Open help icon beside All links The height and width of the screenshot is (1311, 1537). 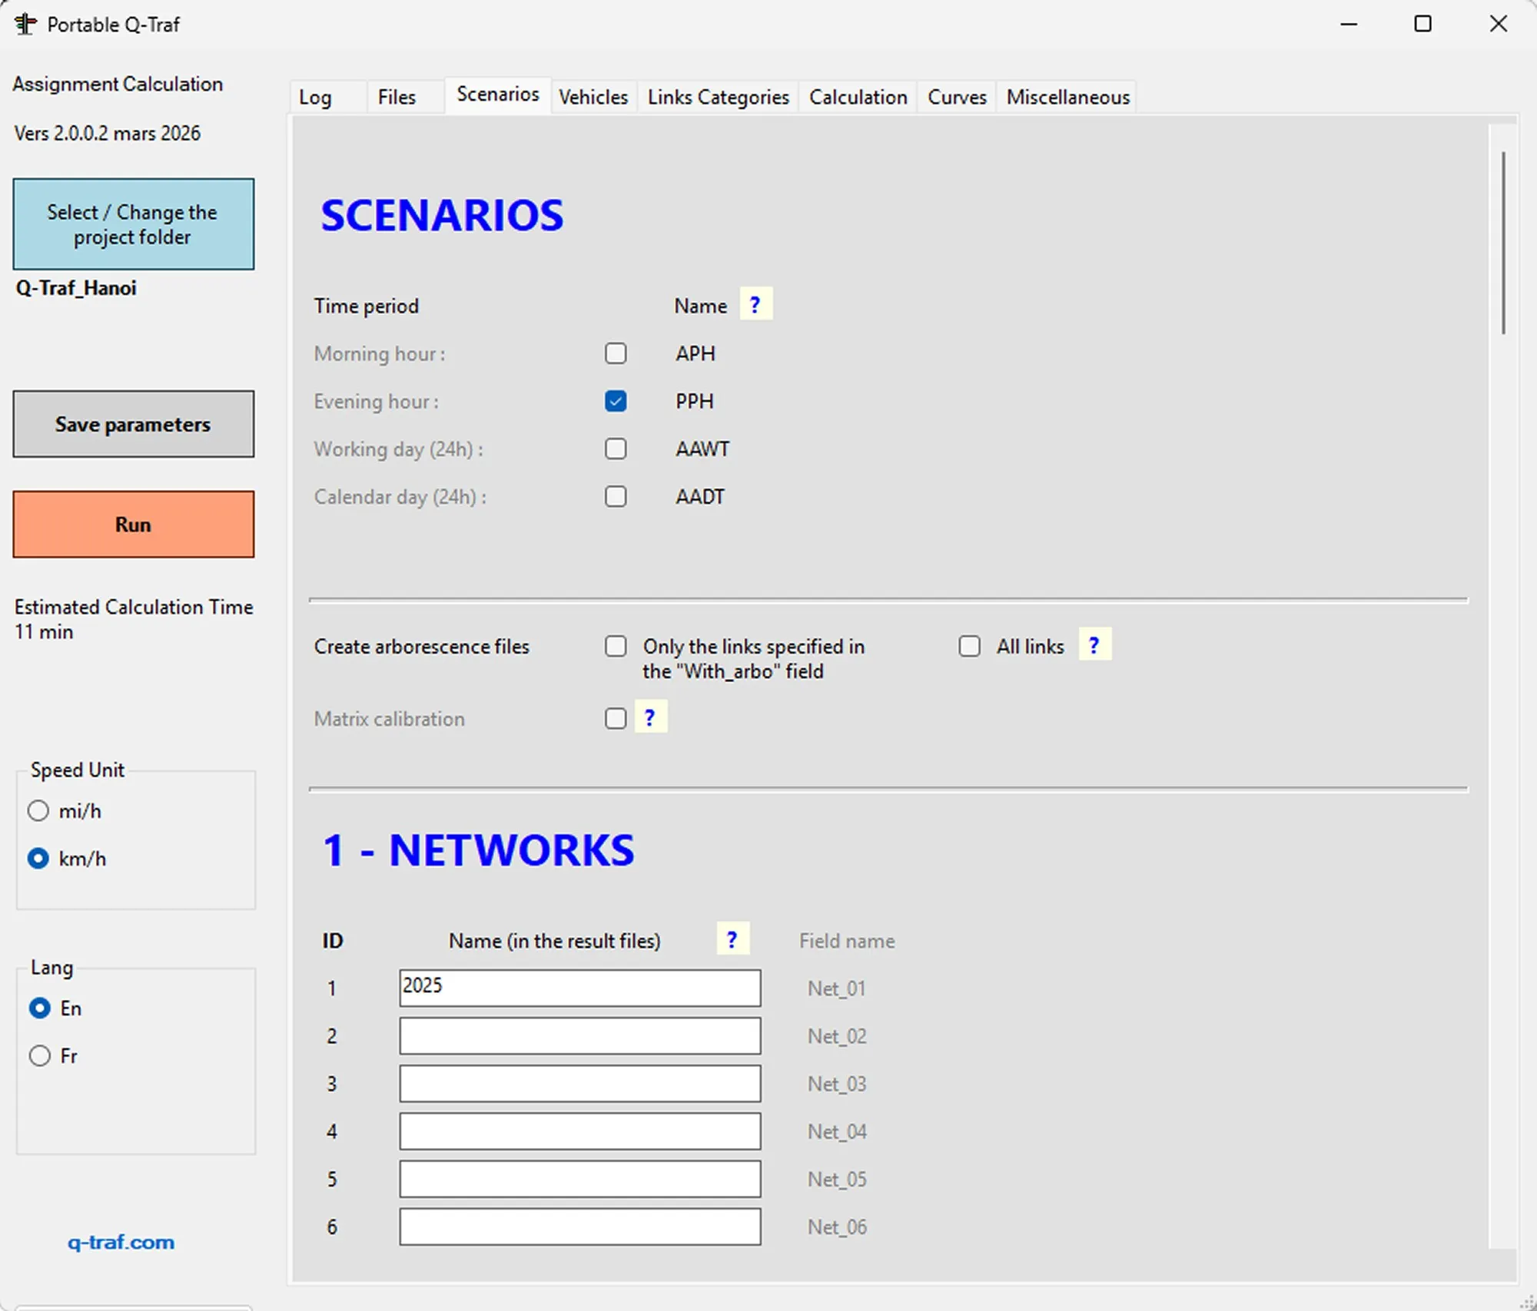click(x=1094, y=645)
